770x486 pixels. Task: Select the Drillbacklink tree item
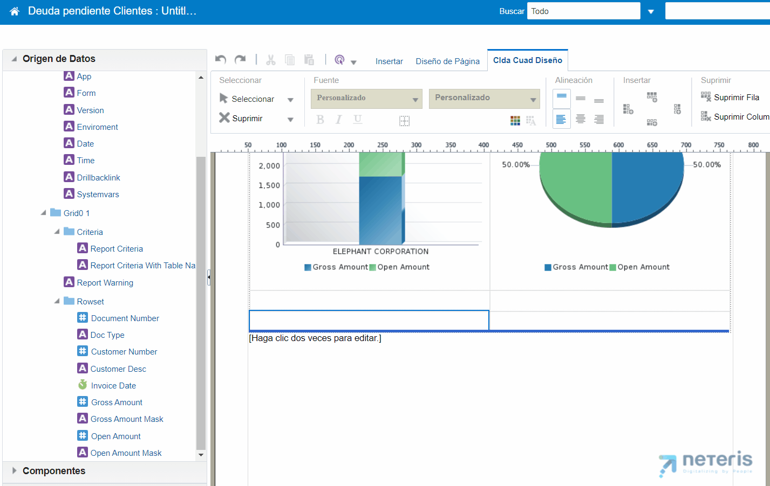pyautogui.click(x=92, y=177)
